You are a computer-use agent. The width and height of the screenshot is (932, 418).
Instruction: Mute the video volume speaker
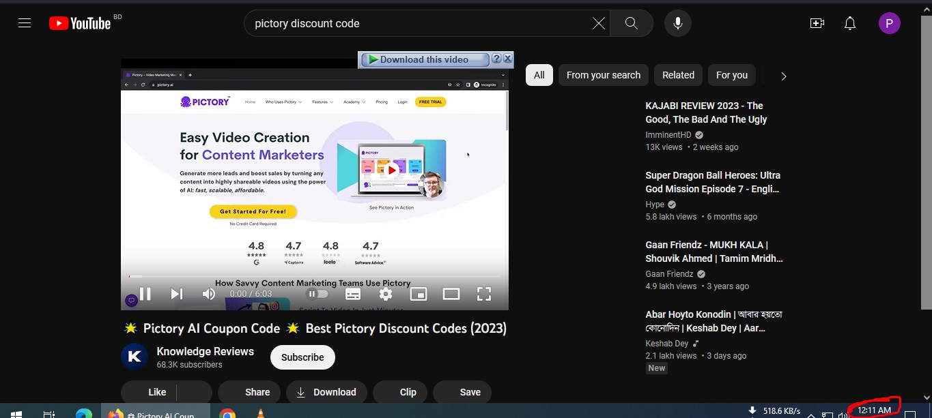(209, 294)
